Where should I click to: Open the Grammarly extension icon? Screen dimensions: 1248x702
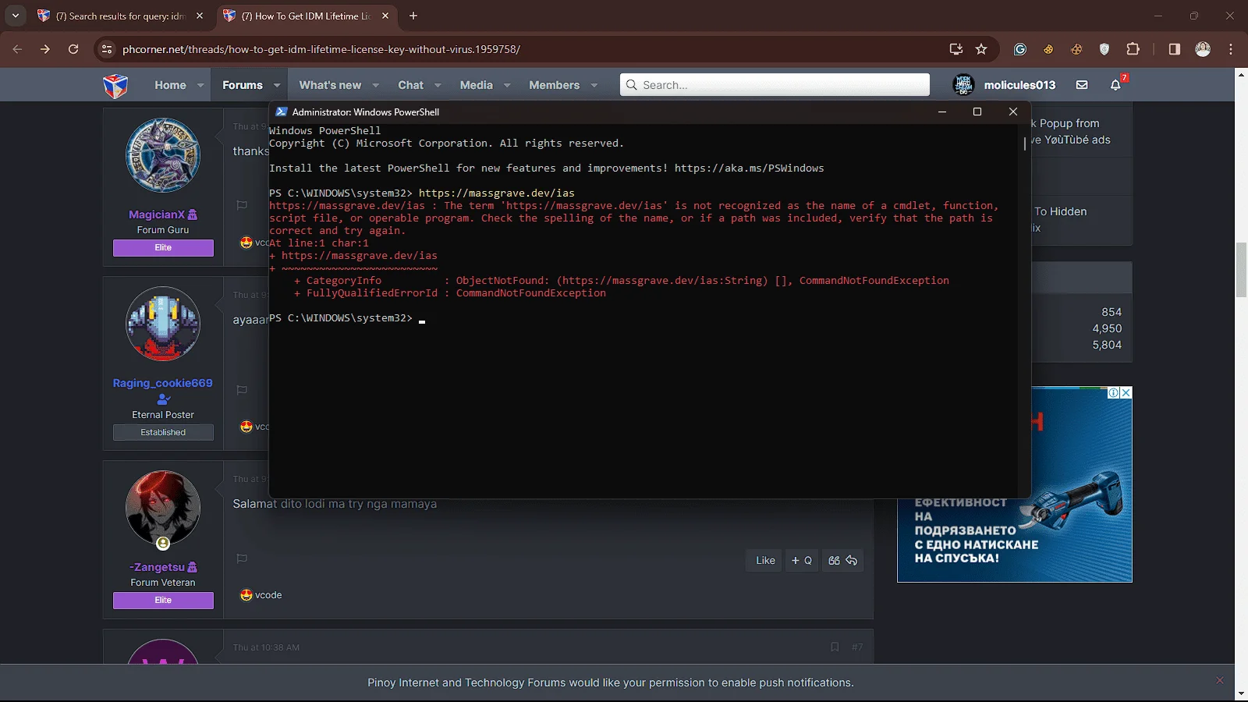click(1019, 49)
